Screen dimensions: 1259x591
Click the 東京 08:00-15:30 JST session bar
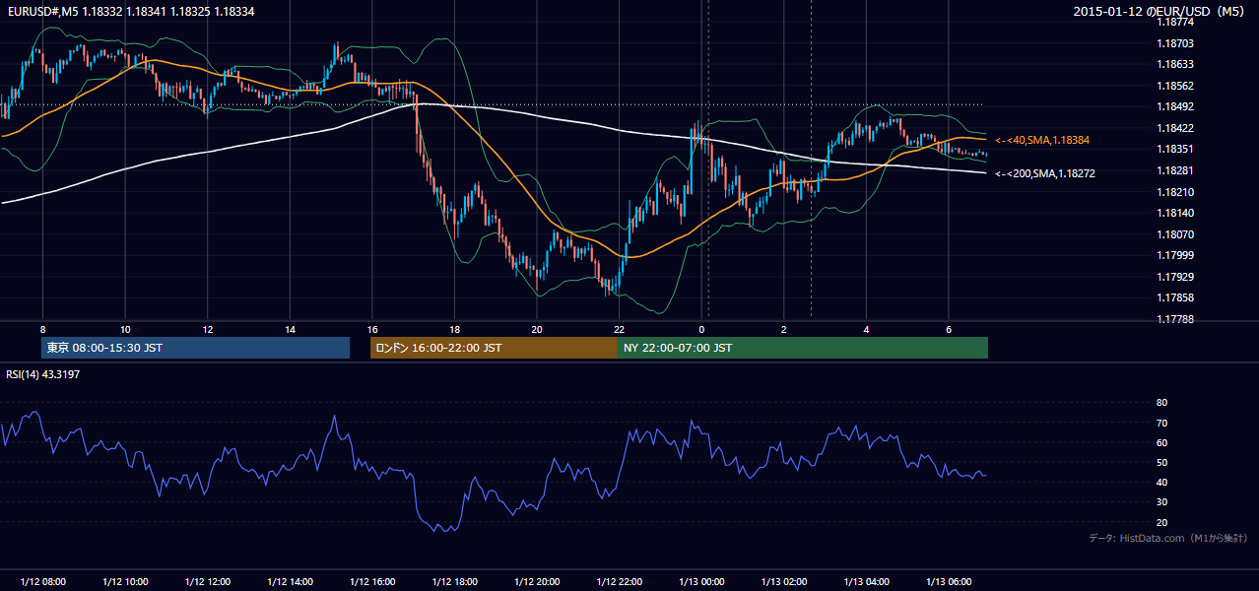(196, 348)
